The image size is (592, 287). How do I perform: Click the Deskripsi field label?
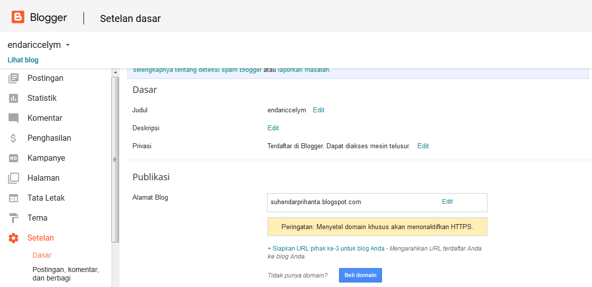coord(146,128)
